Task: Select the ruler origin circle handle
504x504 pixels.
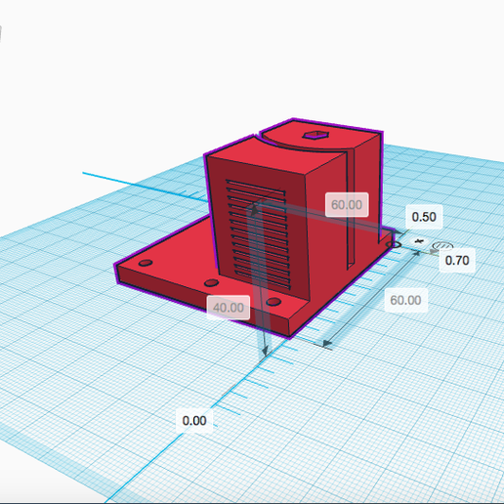Action: coord(394,244)
